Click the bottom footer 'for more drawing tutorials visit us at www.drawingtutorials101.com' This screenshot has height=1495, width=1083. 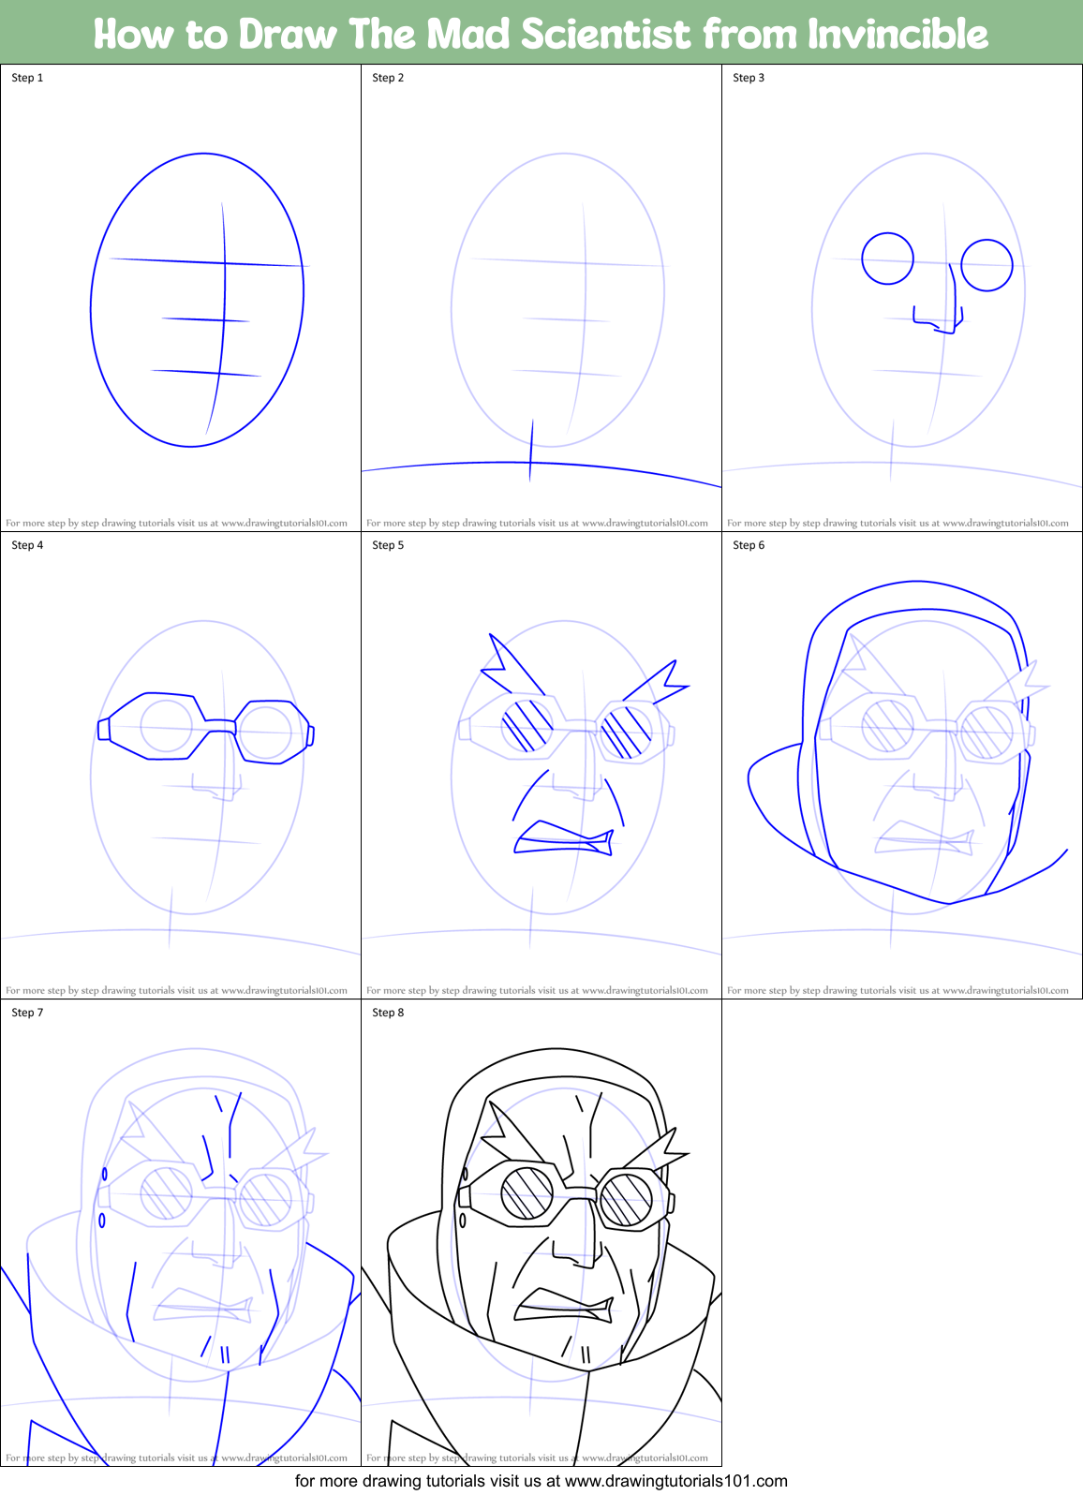(541, 1481)
